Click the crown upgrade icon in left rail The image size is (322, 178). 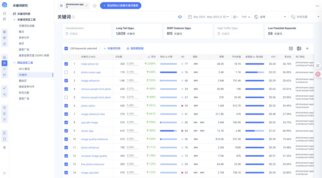click(x=4, y=147)
